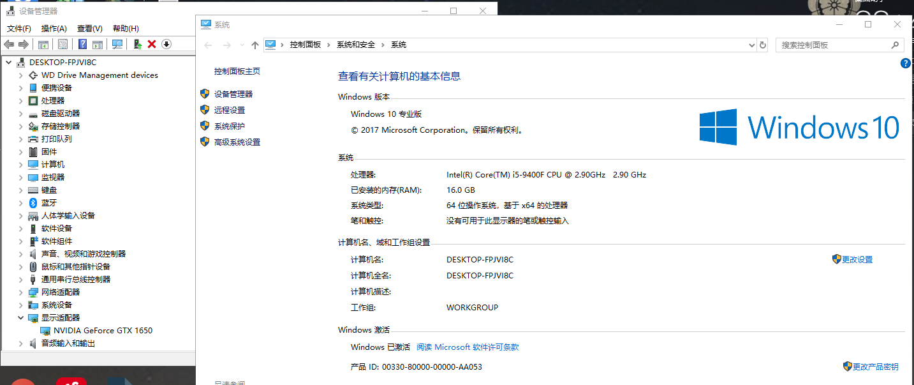Open 远程设置 link in the left pane
Screen dimensions: 914x385
[230, 110]
